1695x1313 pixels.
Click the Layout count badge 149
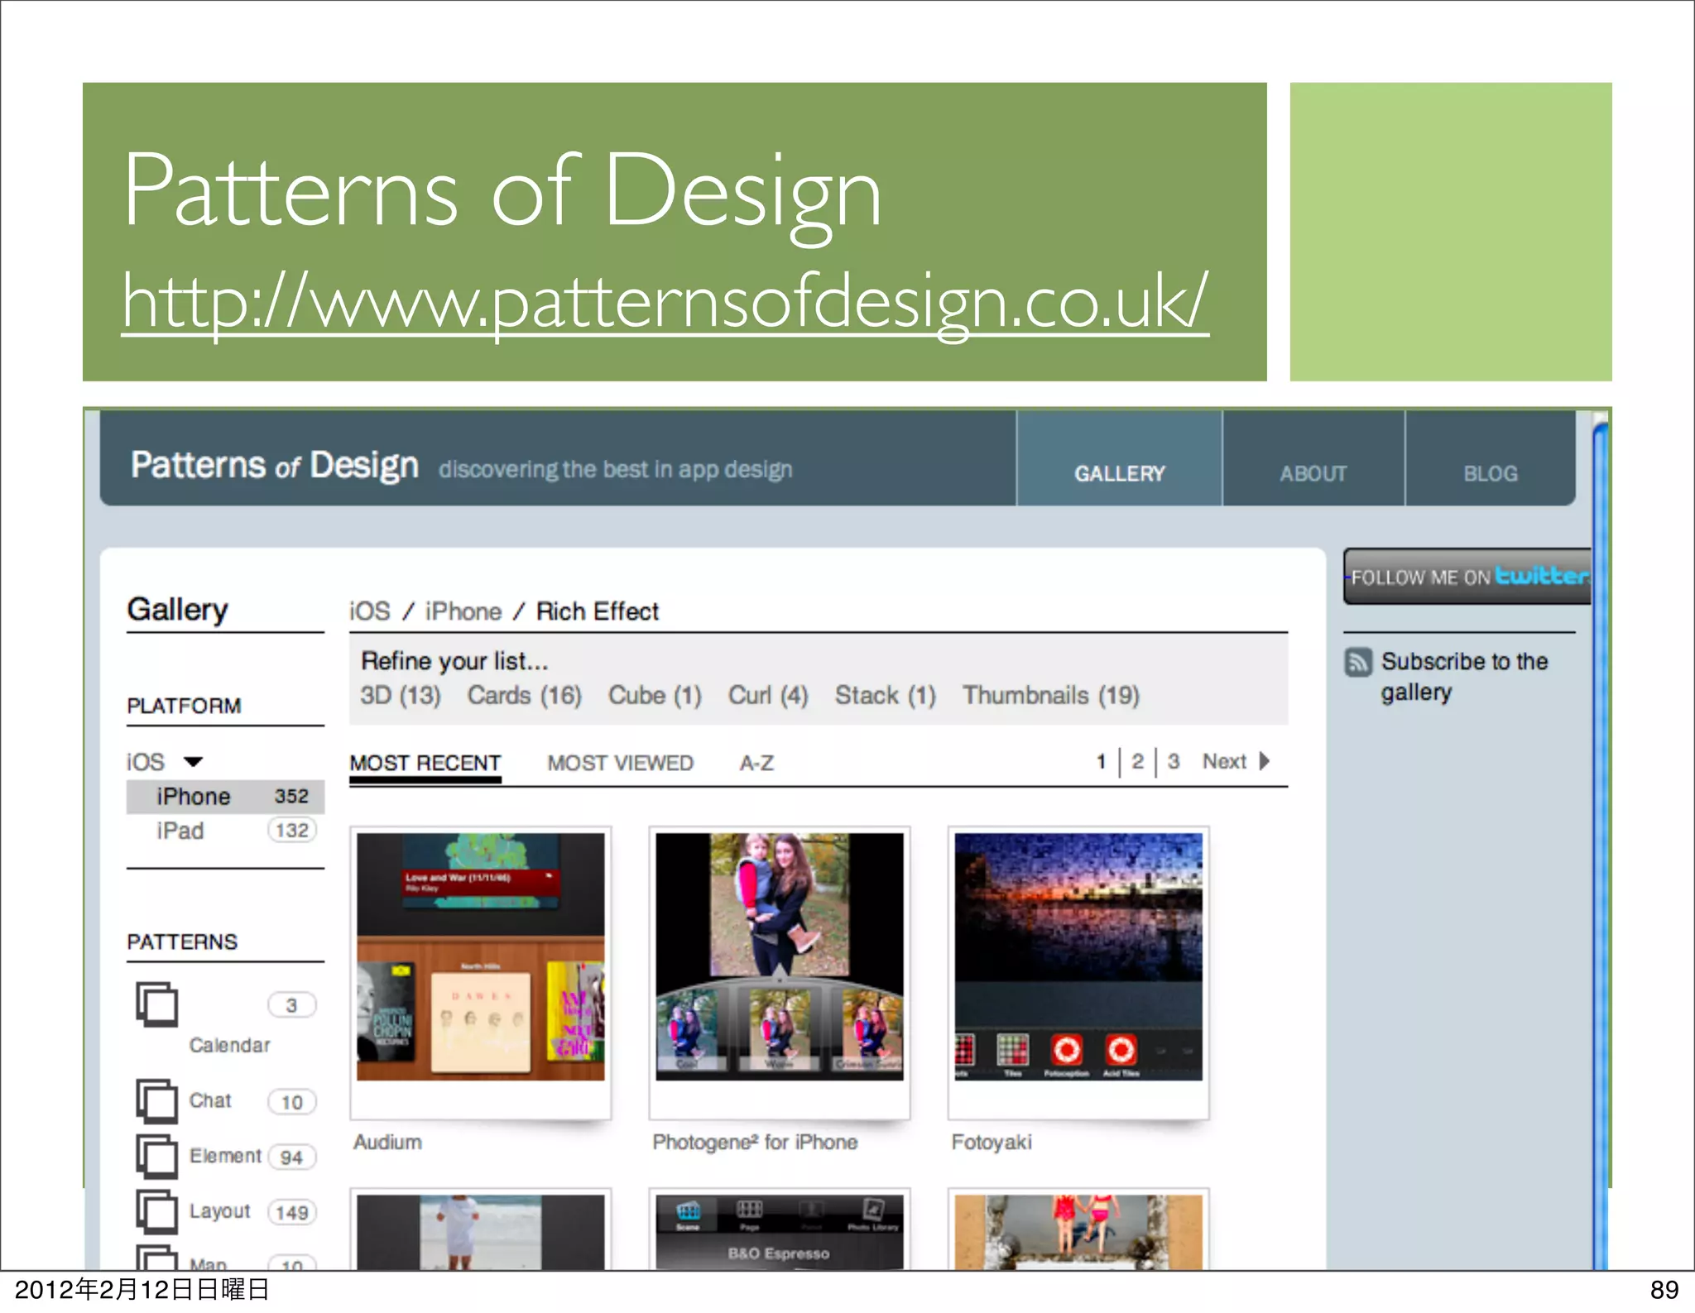pyautogui.click(x=291, y=1212)
